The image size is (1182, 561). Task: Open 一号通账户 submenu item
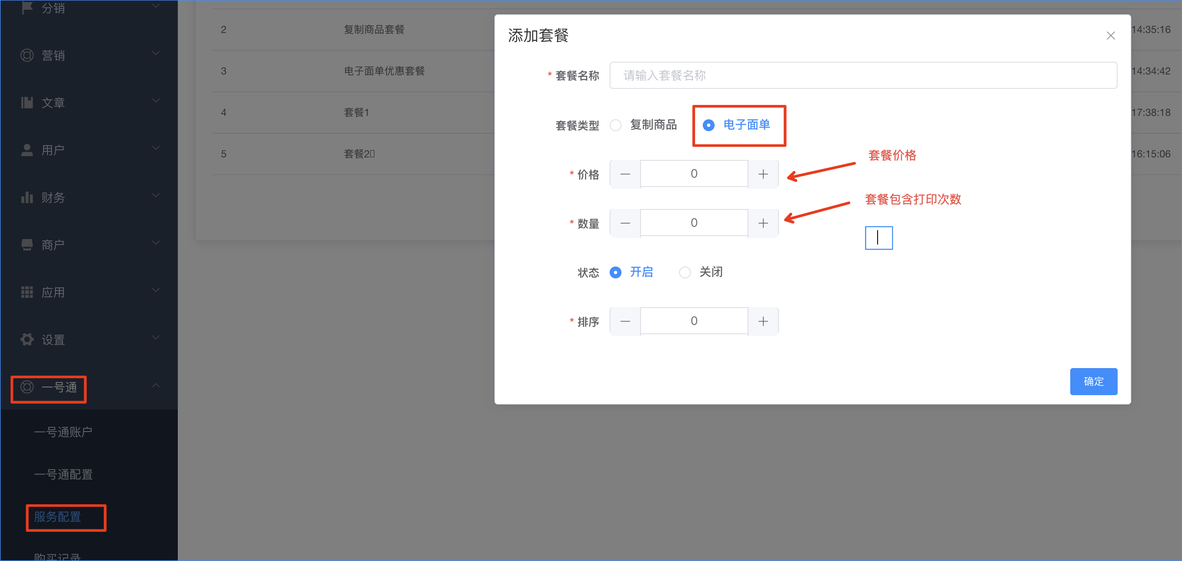tap(64, 432)
